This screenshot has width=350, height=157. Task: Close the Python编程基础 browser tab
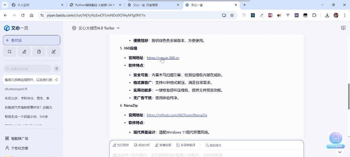coord(120,5)
